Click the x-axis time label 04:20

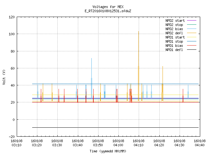[159, 145]
